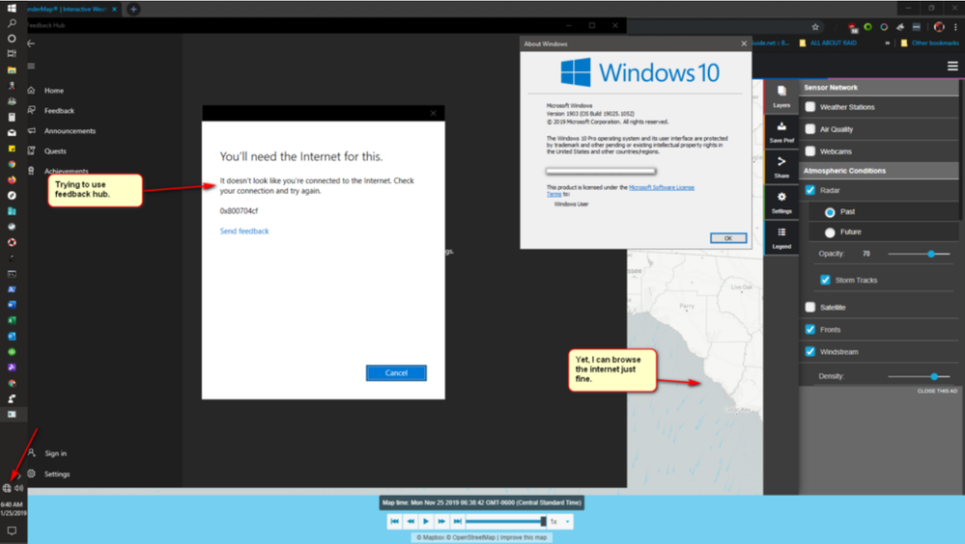Show hidden tray icons chevron
This screenshot has width=965, height=544.
point(18,476)
